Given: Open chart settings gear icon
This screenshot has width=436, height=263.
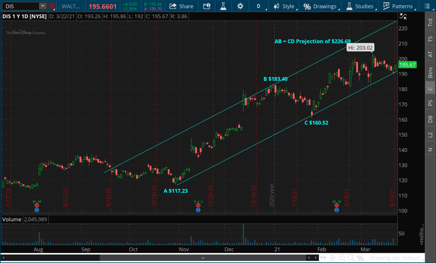Looking at the screenshot, I should 240,6.
